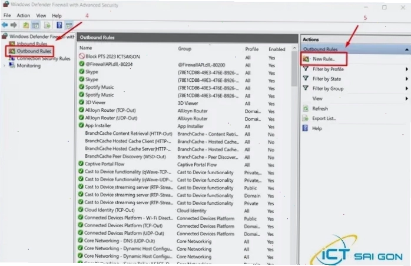Sort by the Enabled column header
The image size is (411, 266).
pyautogui.click(x=277, y=49)
